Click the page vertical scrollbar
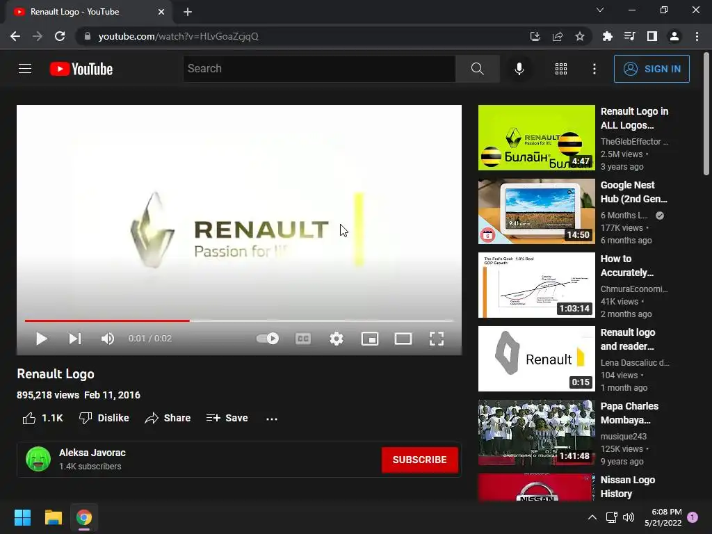Viewport: 712px width, 534px height. point(706,113)
